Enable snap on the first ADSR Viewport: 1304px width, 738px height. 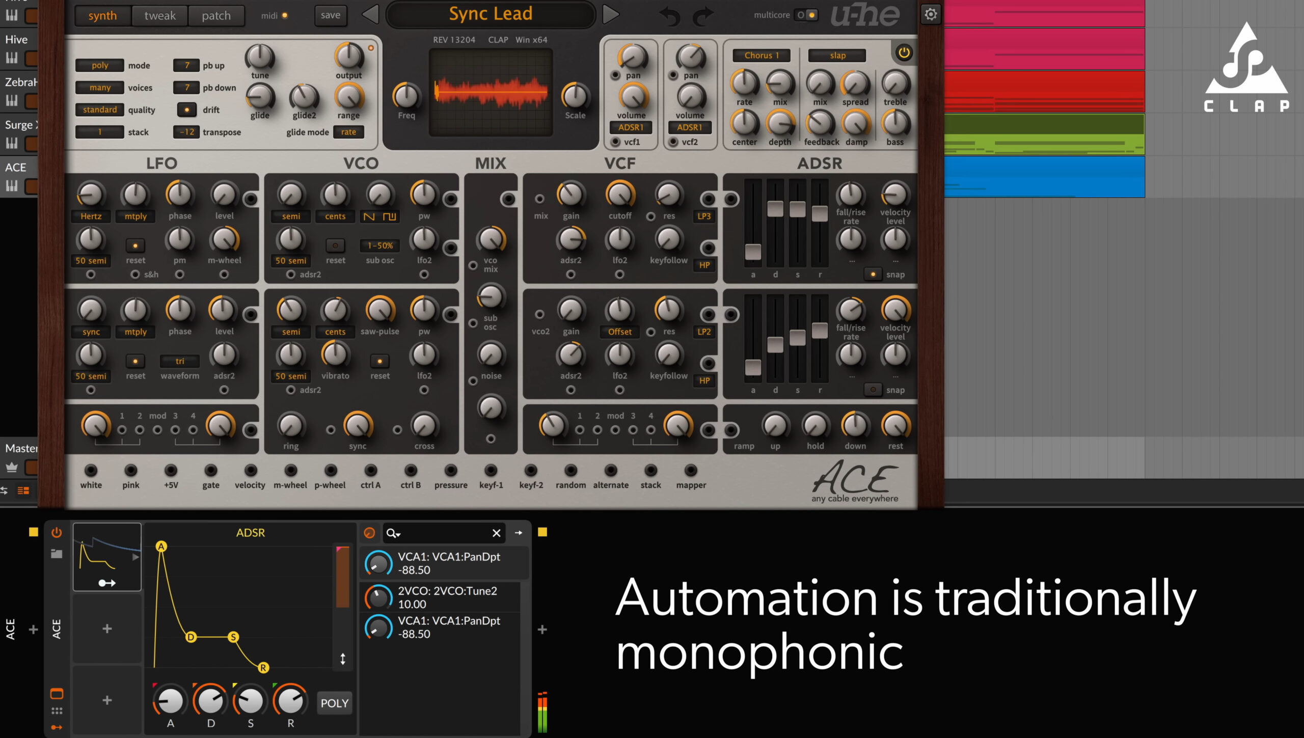pos(873,275)
